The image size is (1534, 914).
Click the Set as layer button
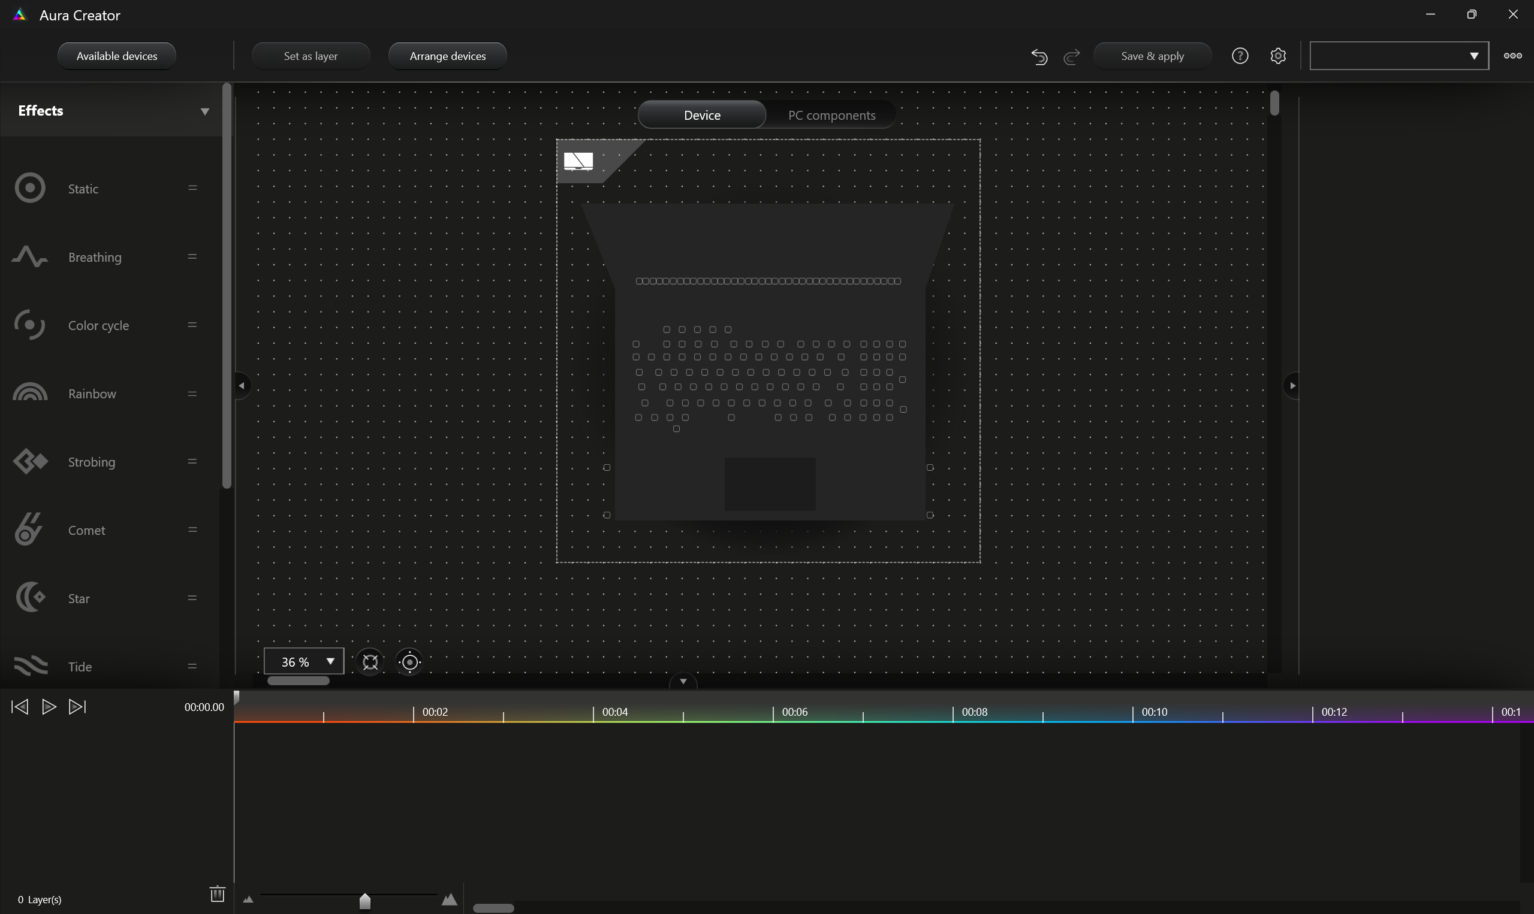pyautogui.click(x=311, y=56)
